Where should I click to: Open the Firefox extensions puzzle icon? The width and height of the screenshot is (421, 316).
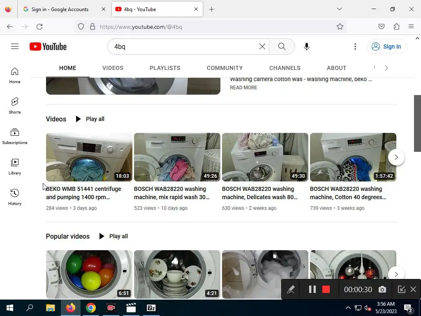pyautogui.click(x=396, y=26)
